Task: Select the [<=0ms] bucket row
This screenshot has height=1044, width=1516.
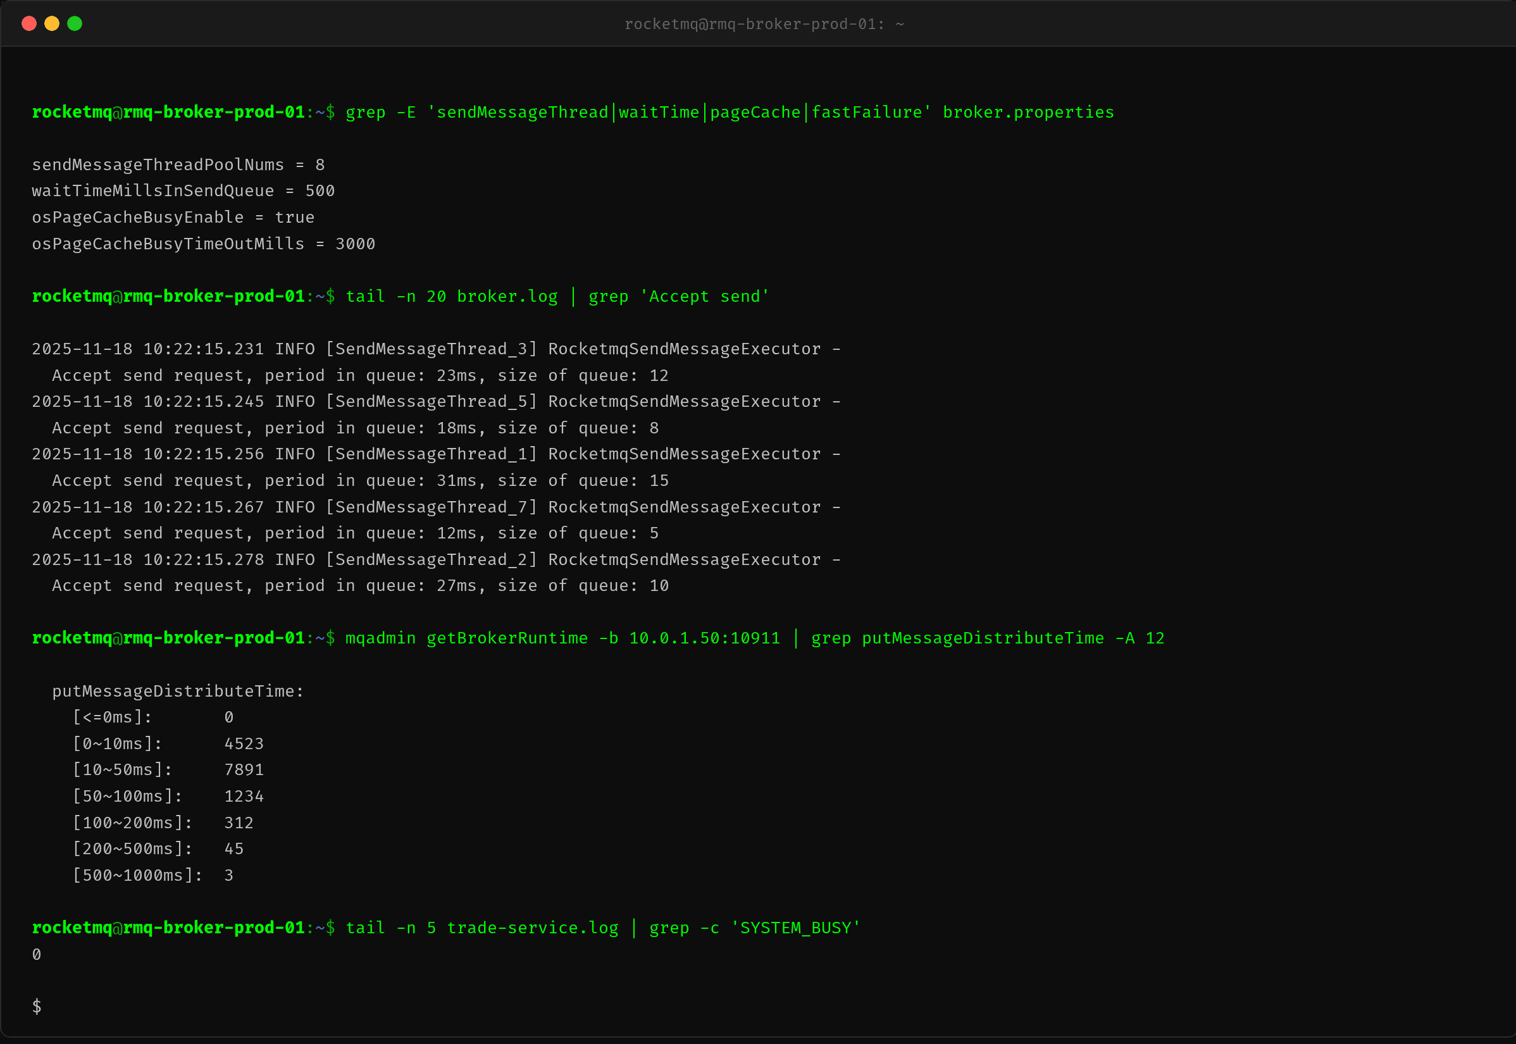Action: 153,718
